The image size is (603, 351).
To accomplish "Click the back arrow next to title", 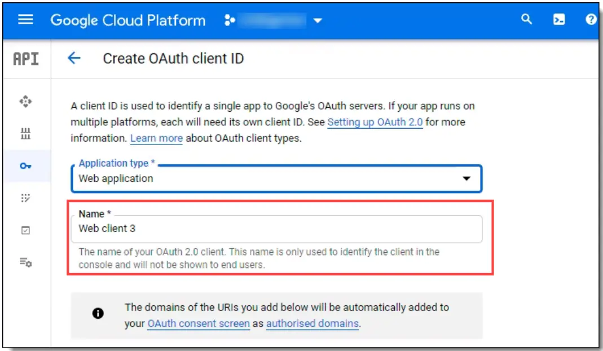I will coord(74,58).
